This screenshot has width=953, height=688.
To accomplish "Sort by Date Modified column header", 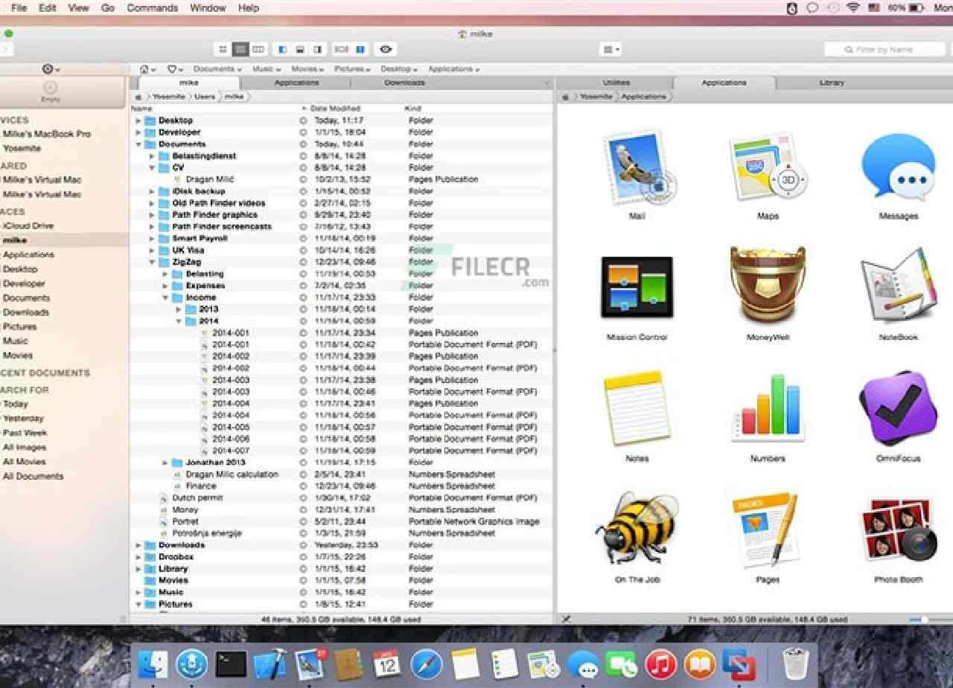I will (x=335, y=109).
